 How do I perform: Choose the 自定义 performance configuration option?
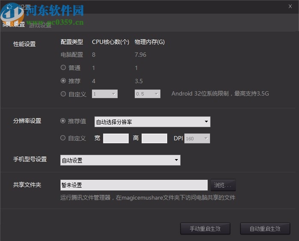click(x=63, y=94)
